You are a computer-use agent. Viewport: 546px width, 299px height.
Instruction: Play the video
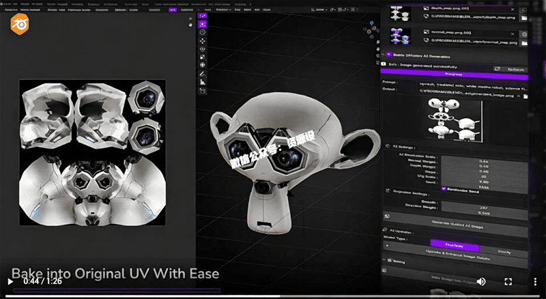(x=10, y=281)
